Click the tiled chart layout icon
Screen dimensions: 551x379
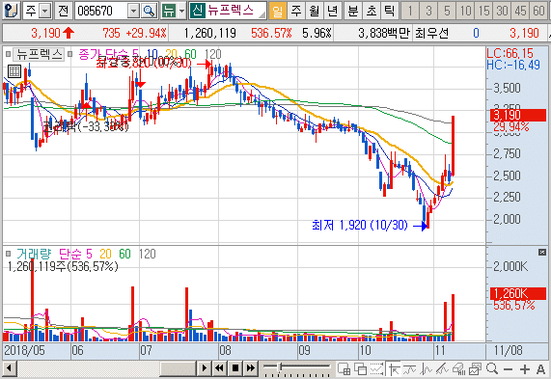[x=344, y=368]
